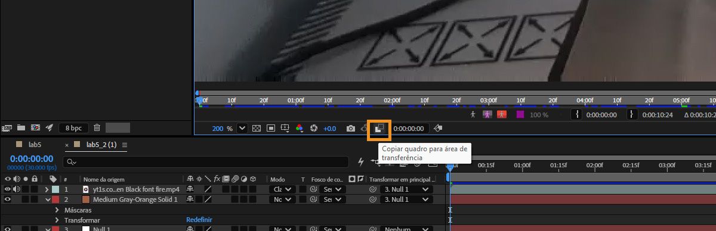Hide layer 1 video with eye icon
The image size is (716, 231).
pos(8,189)
